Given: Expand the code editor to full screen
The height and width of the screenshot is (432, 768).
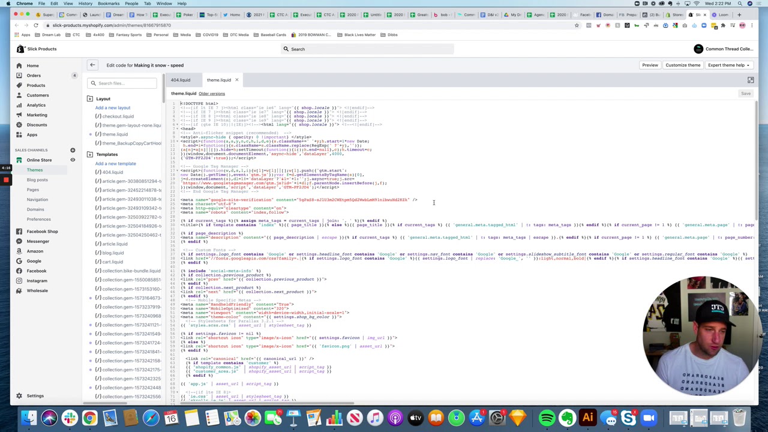Looking at the screenshot, I should pyautogui.click(x=751, y=80).
